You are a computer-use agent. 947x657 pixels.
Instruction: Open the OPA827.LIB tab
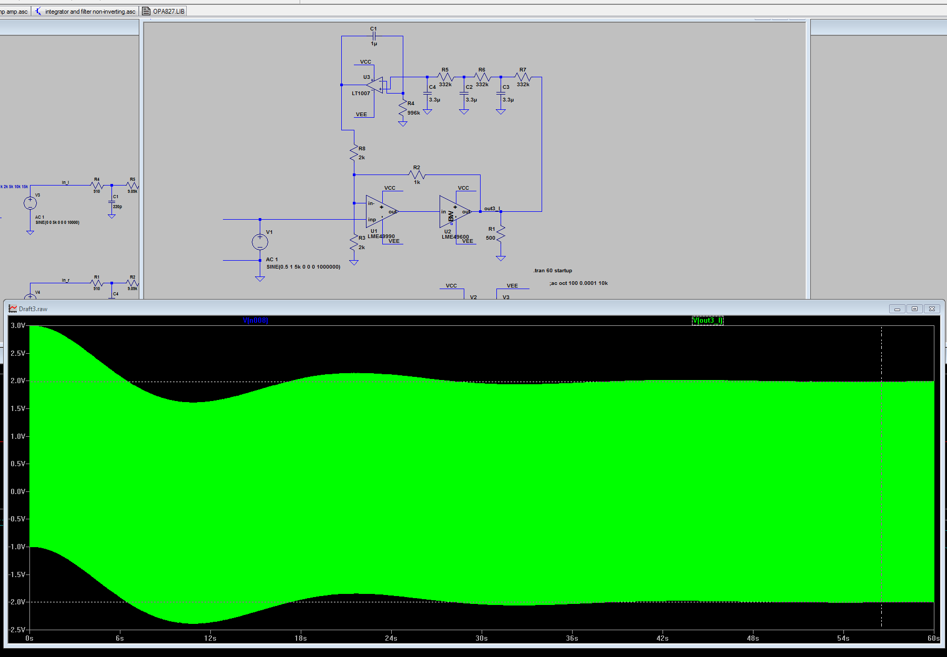[164, 11]
